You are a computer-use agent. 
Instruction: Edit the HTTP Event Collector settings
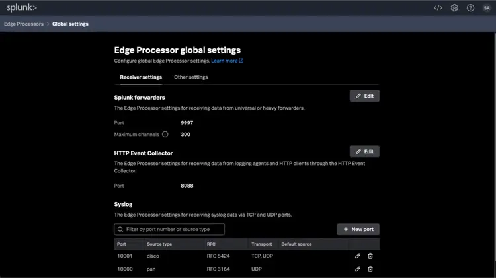pyautogui.click(x=364, y=152)
